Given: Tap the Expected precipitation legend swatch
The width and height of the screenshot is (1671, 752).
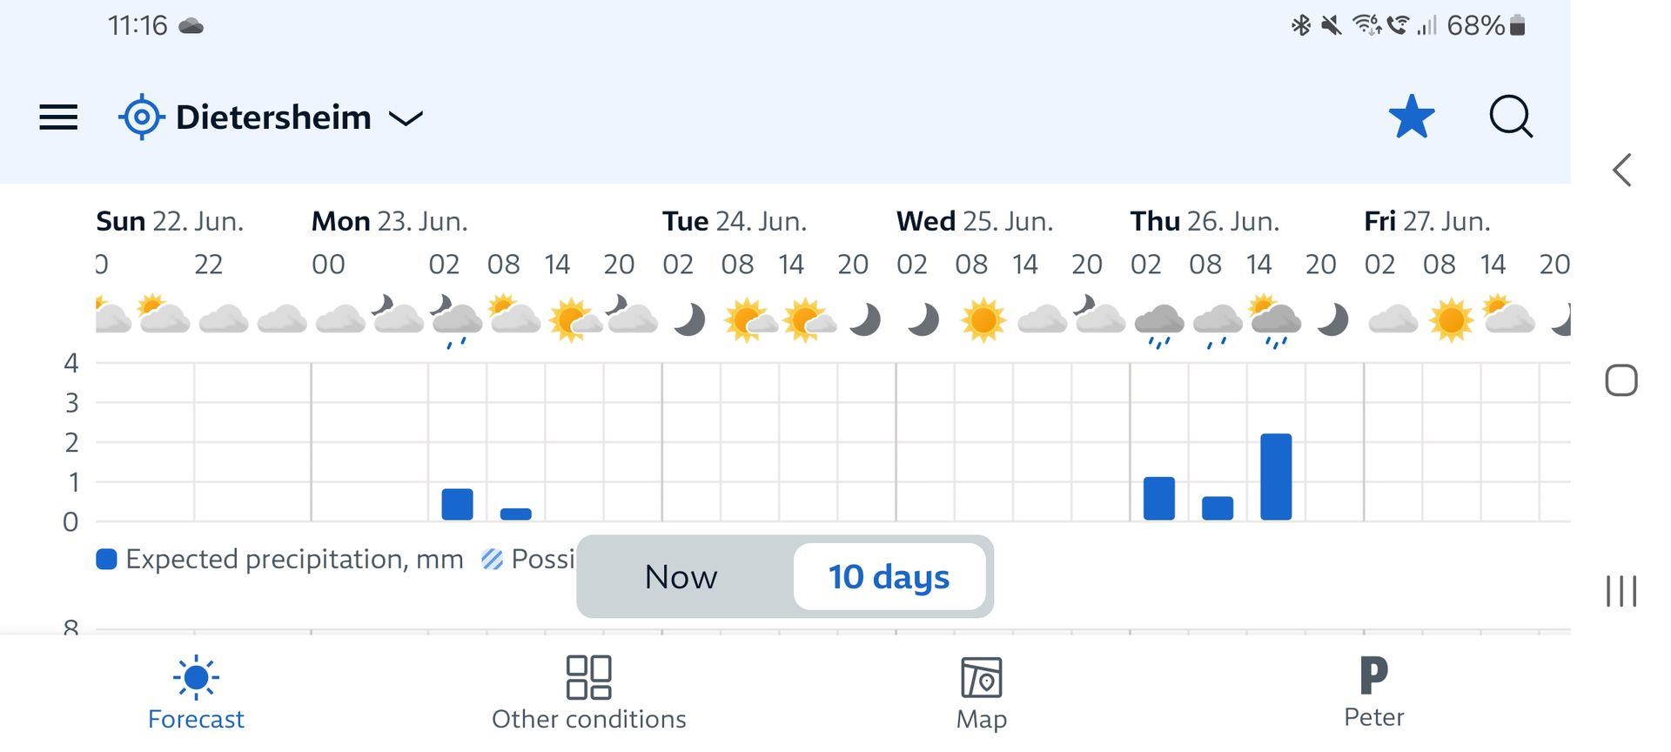Looking at the screenshot, I should click(106, 559).
